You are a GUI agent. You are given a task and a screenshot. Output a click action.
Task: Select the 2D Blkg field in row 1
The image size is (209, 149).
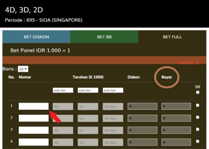click(x=113, y=106)
